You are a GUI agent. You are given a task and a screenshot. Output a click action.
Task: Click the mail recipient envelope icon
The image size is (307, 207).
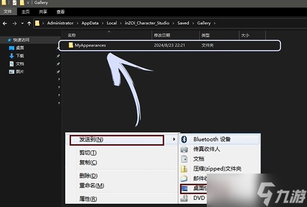(184, 179)
